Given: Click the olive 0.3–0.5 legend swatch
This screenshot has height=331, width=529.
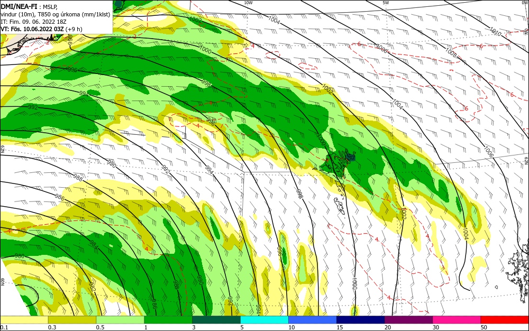Looking at the screenshot, I should pyautogui.click(x=72, y=320).
